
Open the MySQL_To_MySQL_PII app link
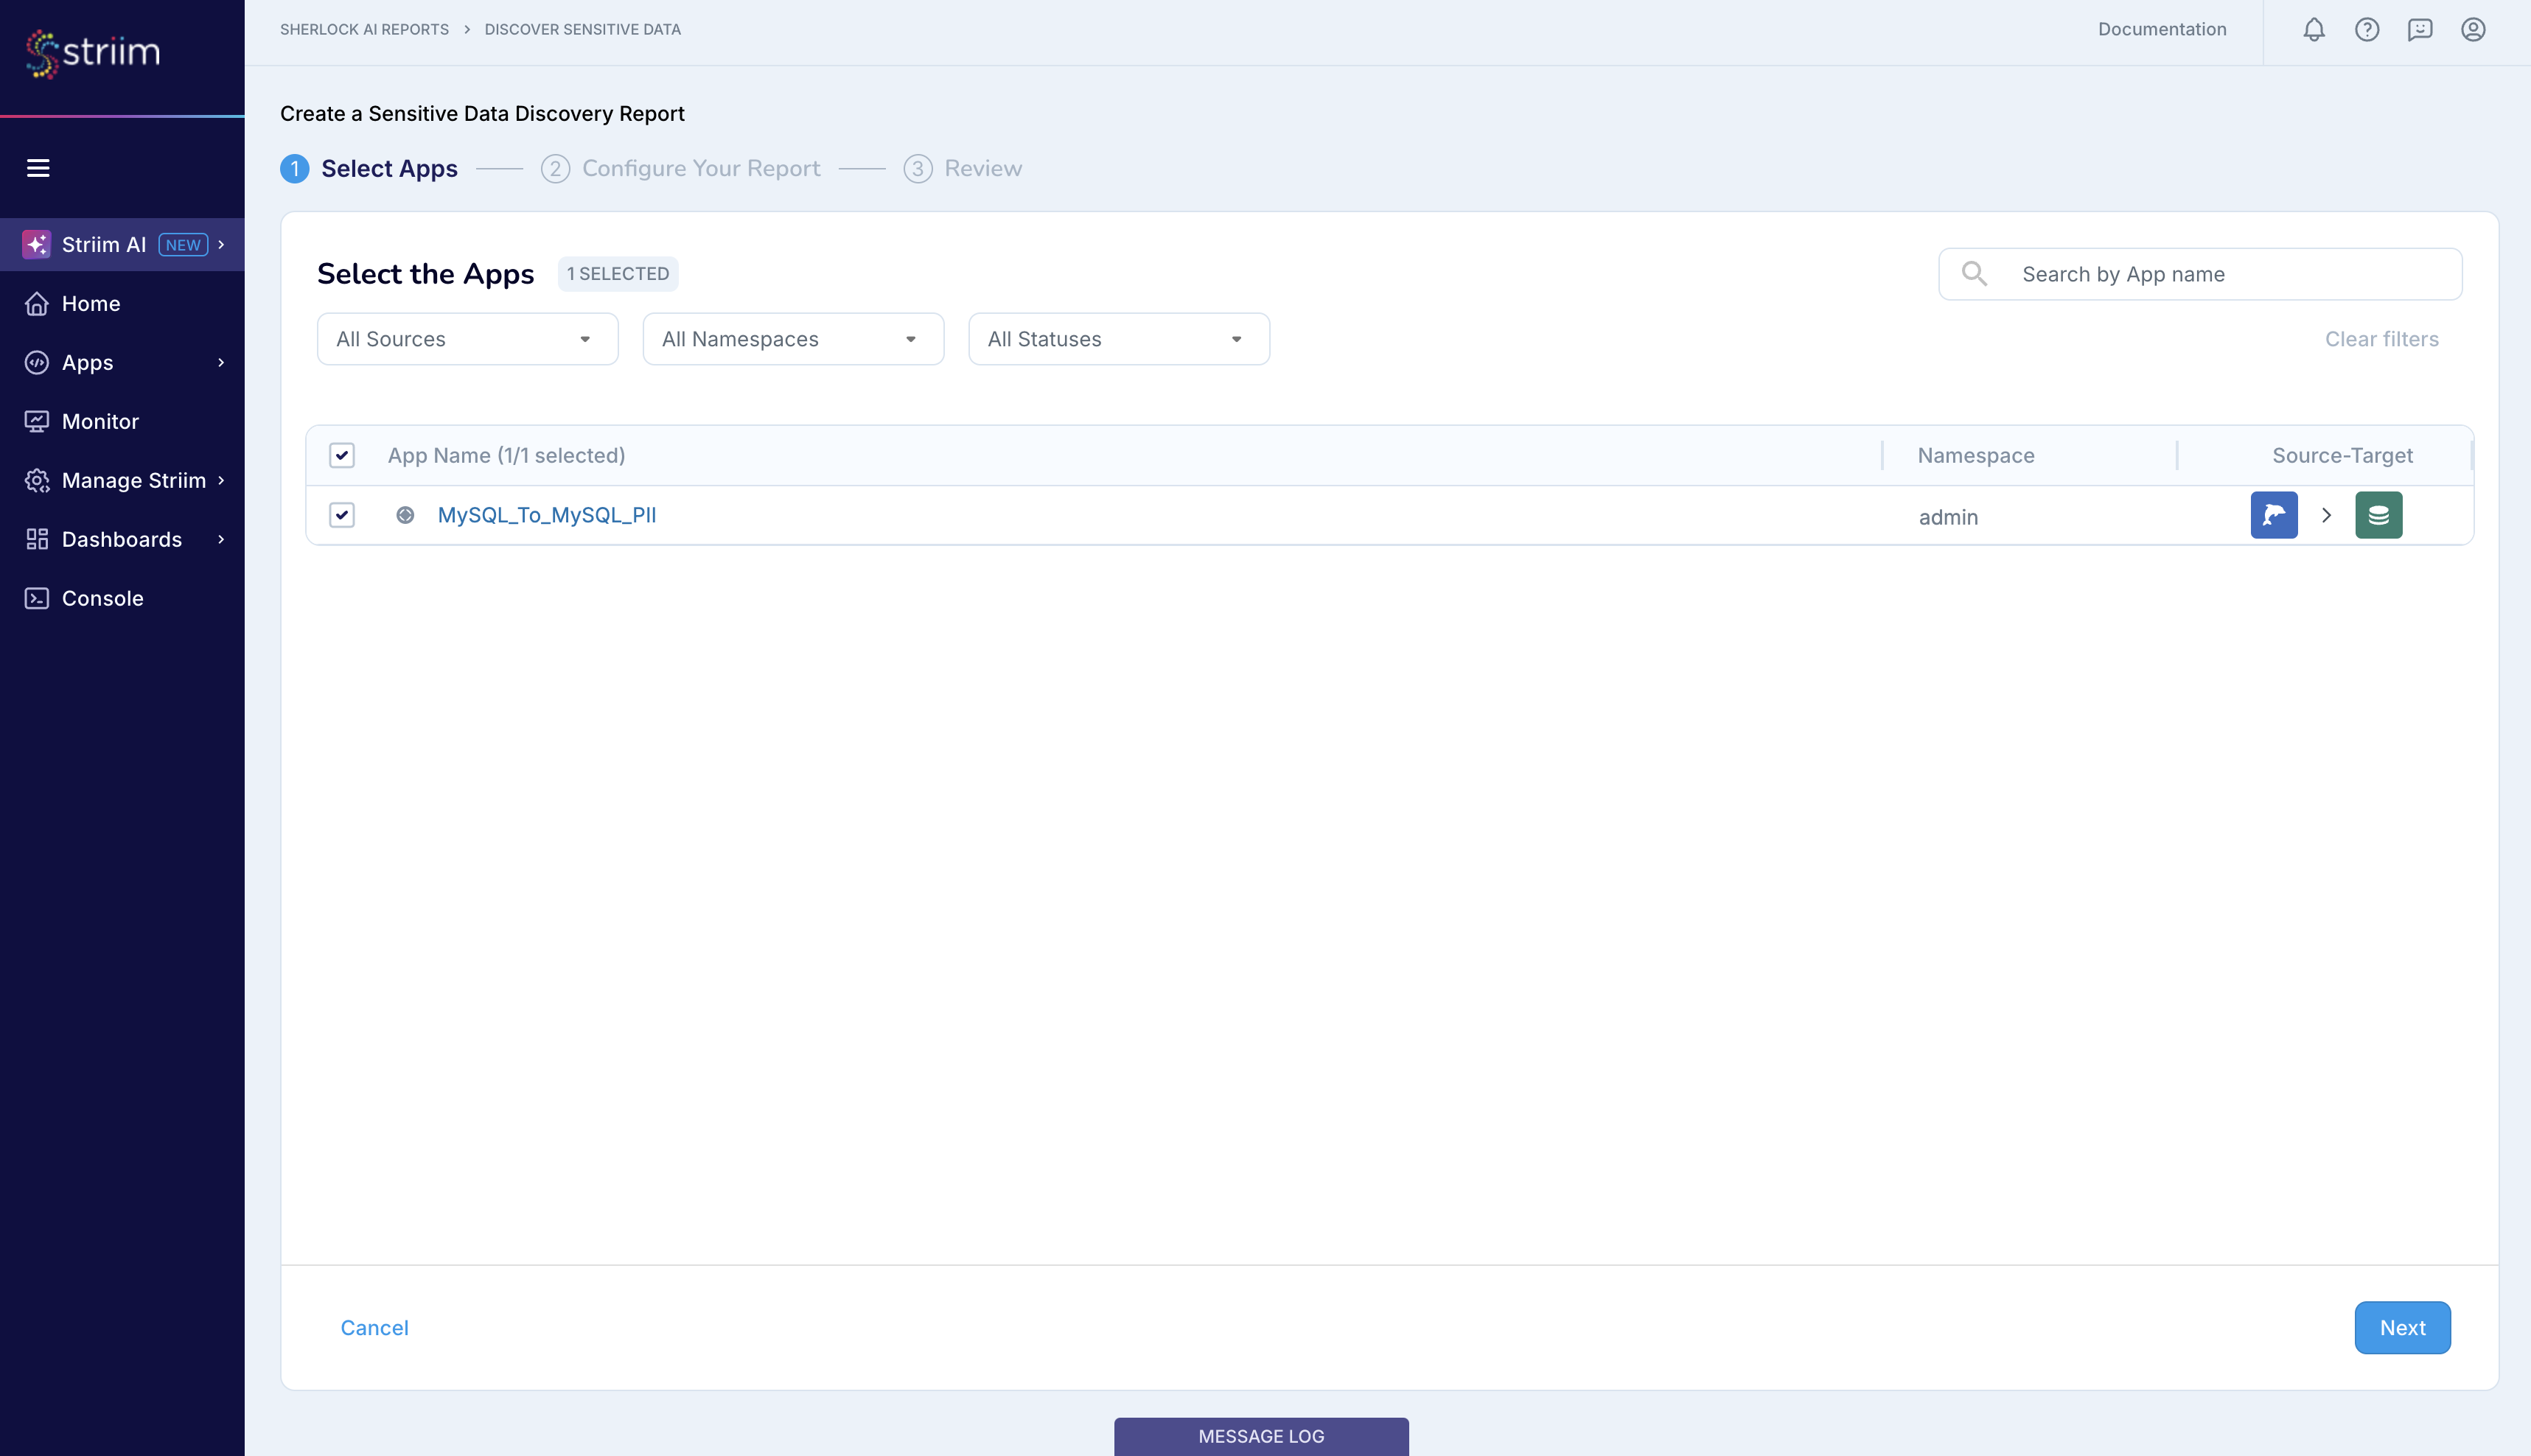click(546, 514)
